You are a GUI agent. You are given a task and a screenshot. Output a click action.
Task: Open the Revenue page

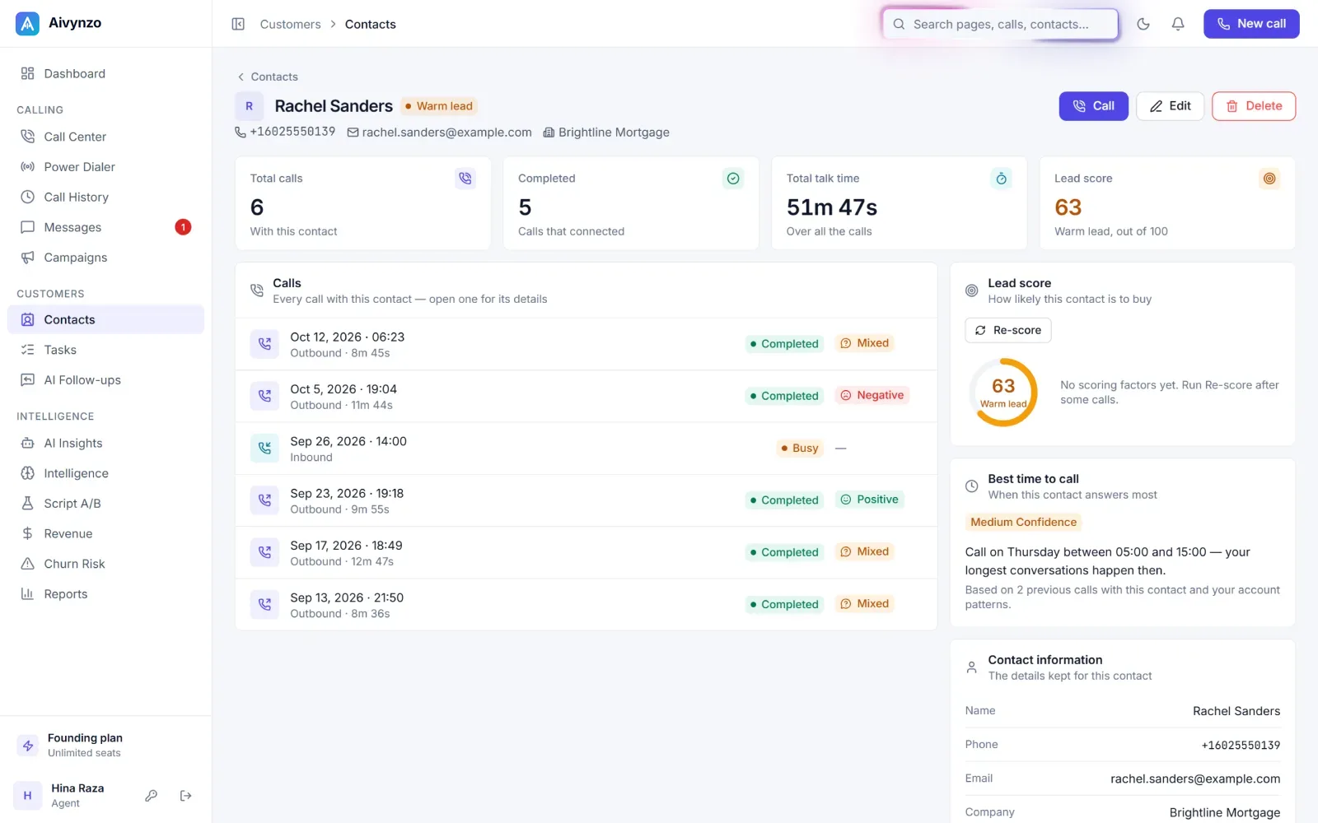105,533
